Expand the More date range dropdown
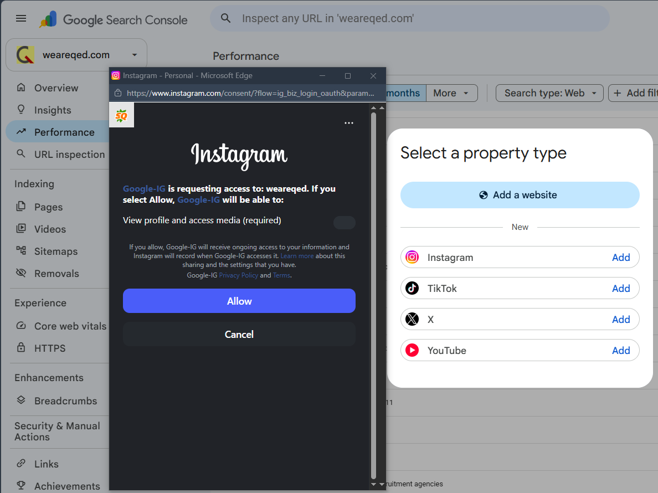The image size is (658, 493). 452,93
